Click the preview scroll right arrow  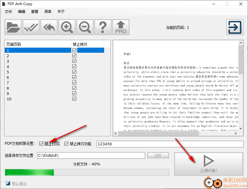[x=236, y=133]
